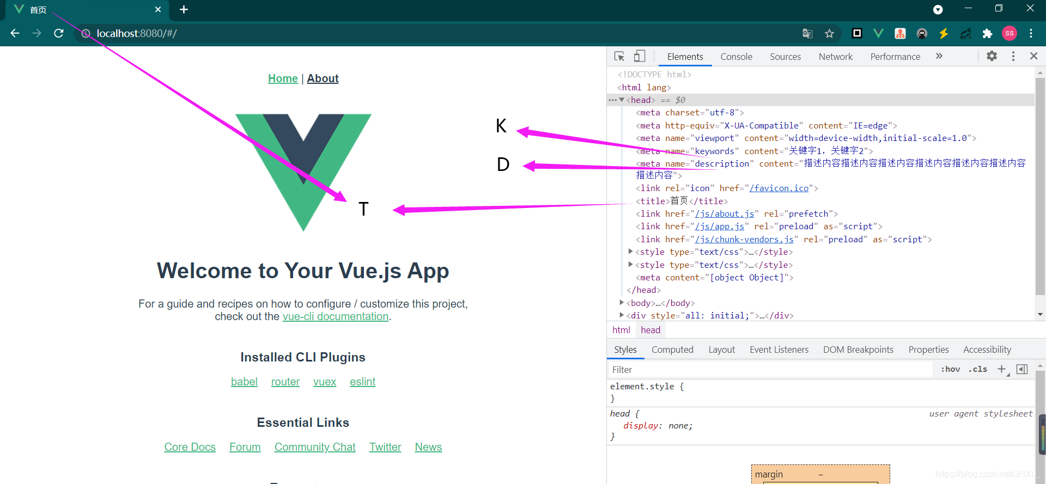
Task: Activate the inspect element picker
Action: 619,56
